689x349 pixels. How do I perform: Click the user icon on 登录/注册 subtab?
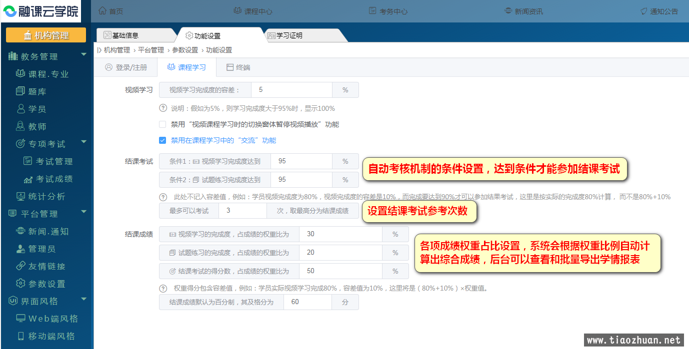point(109,67)
